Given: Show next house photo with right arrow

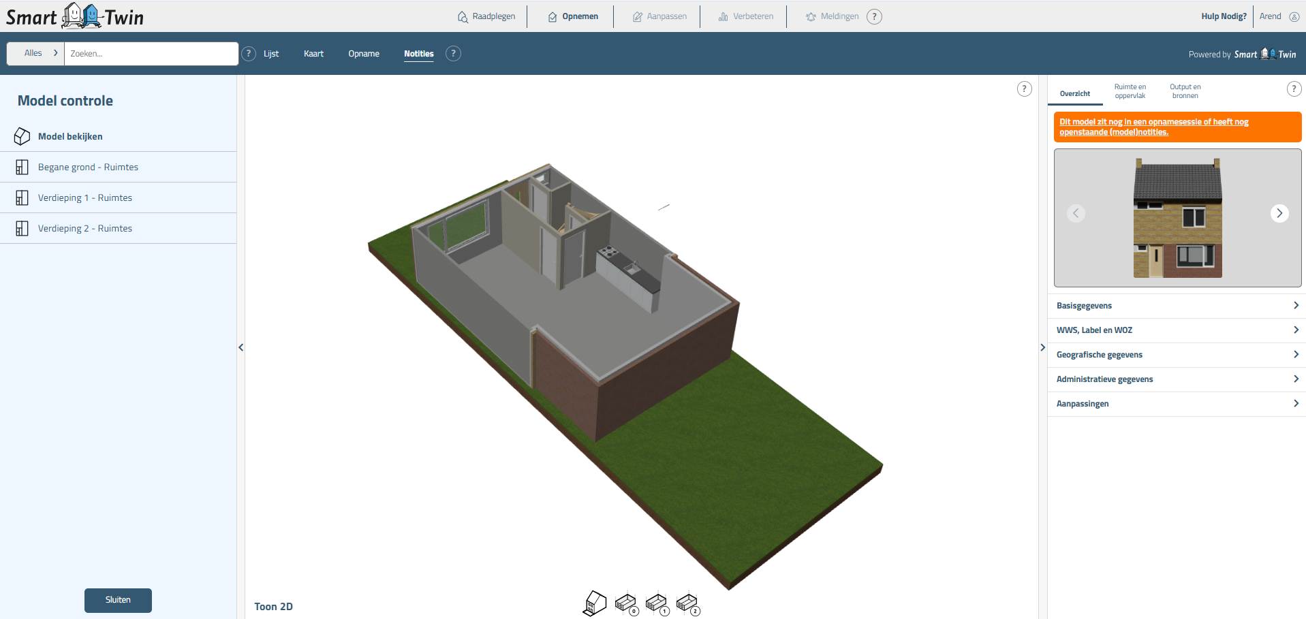Looking at the screenshot, I should tap(1279, 213).
